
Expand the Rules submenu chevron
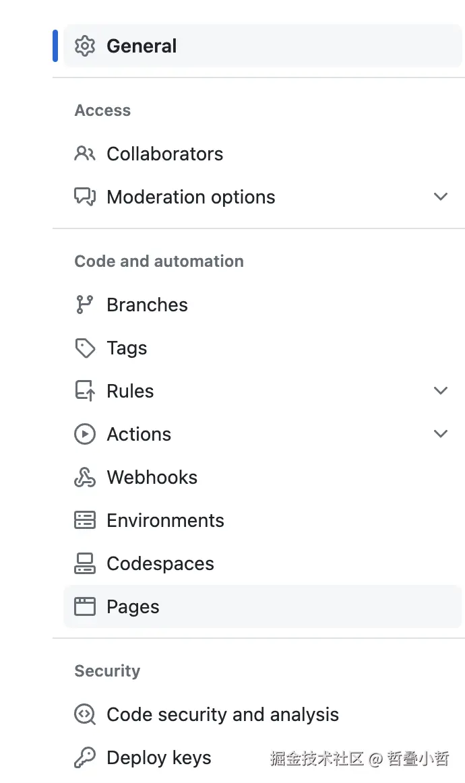point(441,391)
